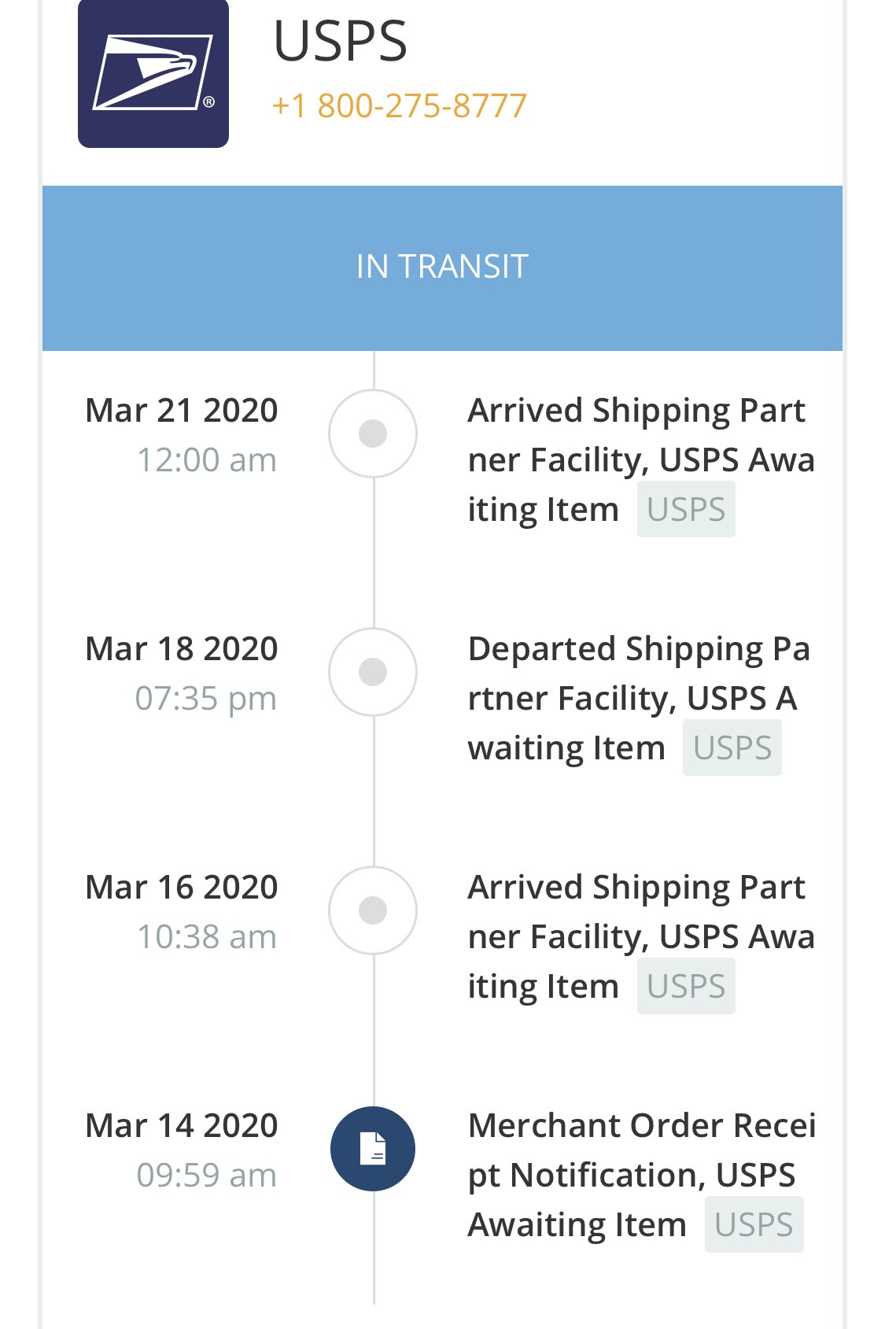Select the Mar 16 2020 timeline marker
The width and height of the screenshot is (885, 1329).
coord(373,910)
